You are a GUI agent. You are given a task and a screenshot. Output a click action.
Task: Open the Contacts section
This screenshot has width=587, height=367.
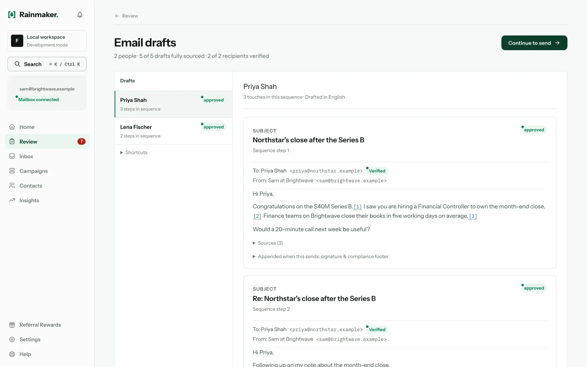pyautogui.click(x=47, y=185)
